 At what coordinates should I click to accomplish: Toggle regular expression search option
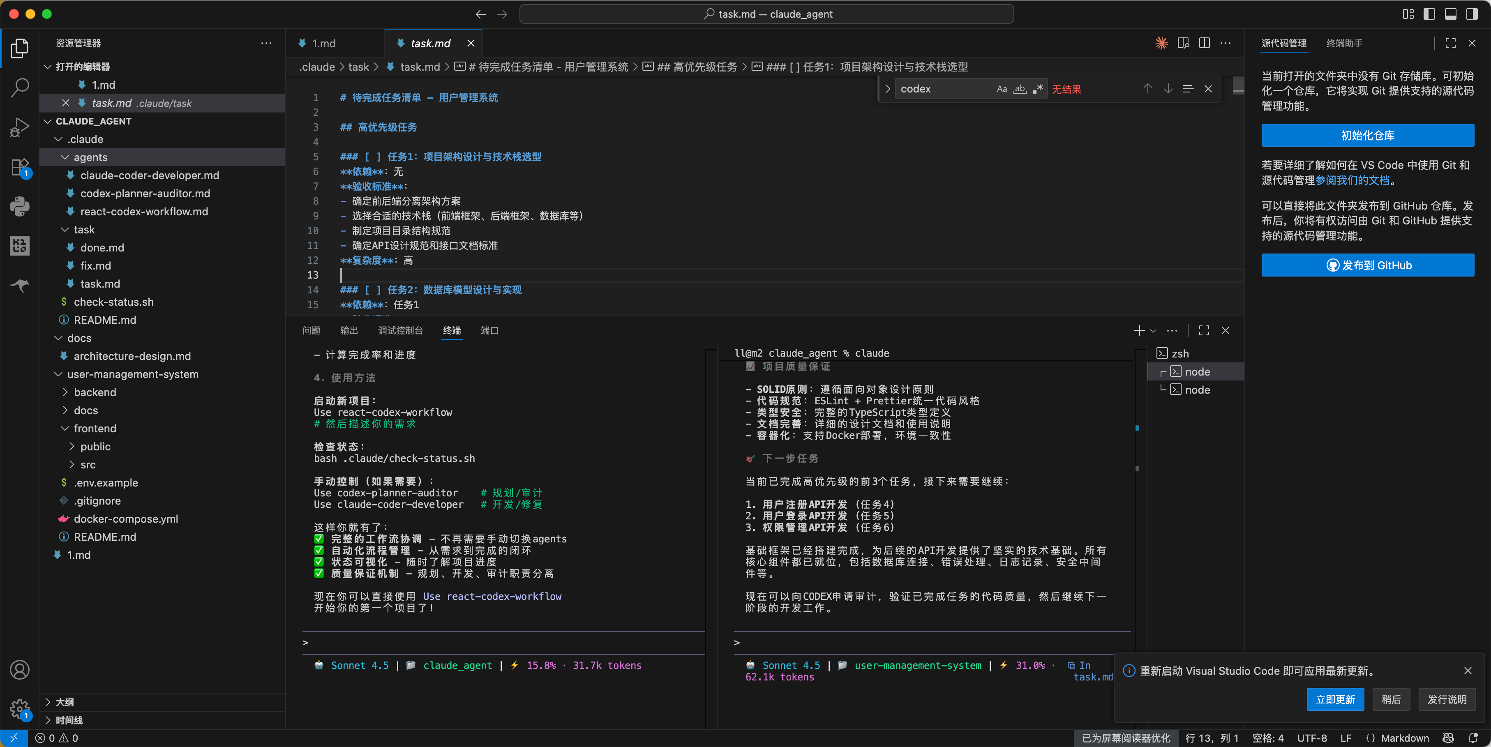[x=1038, y=88]
